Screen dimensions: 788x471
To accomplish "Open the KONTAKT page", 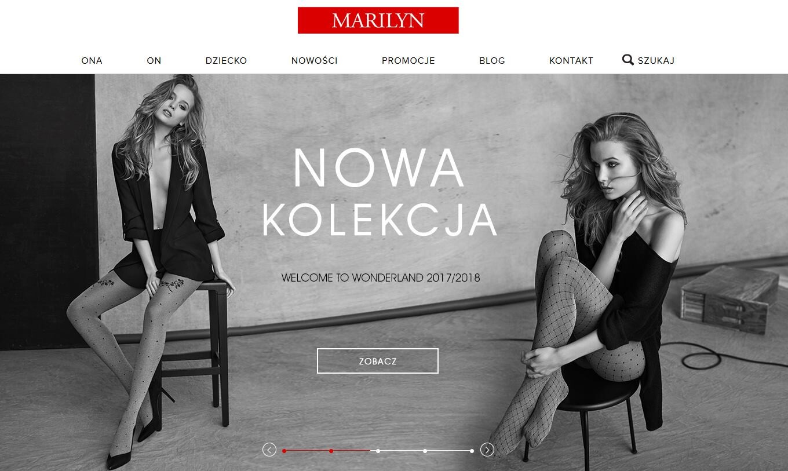I will point(571,60).
